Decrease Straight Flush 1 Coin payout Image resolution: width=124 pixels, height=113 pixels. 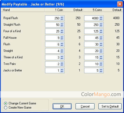[62, 26]
